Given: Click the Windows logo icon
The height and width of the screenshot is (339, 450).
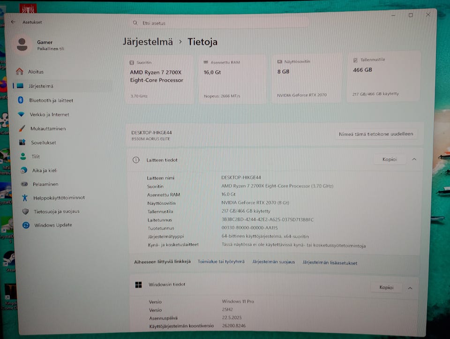Looking at the screenshot, I should click(139, 285).
